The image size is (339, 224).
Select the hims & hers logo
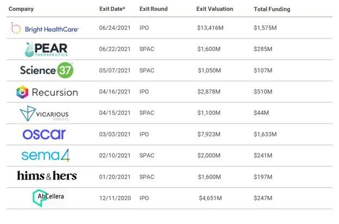click(47, 176)
